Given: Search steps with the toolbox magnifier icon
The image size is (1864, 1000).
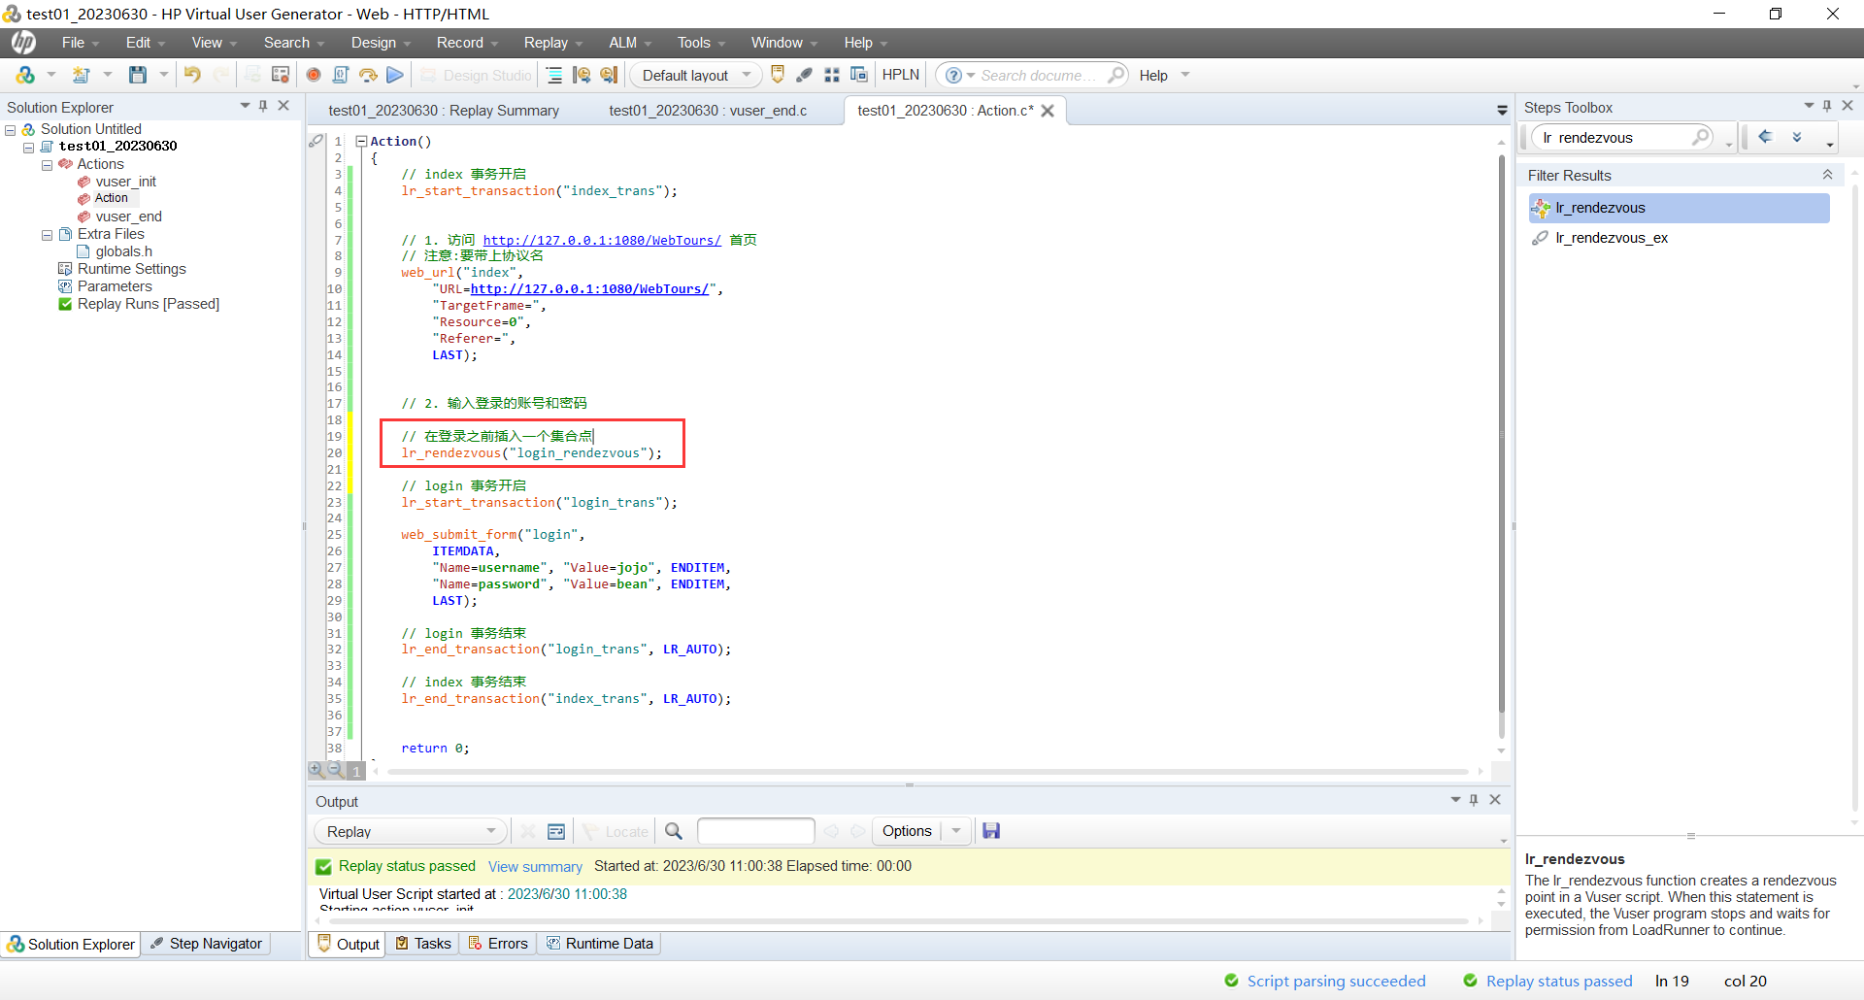Looking at the screenshot, I should click(x=1701, y=137).
